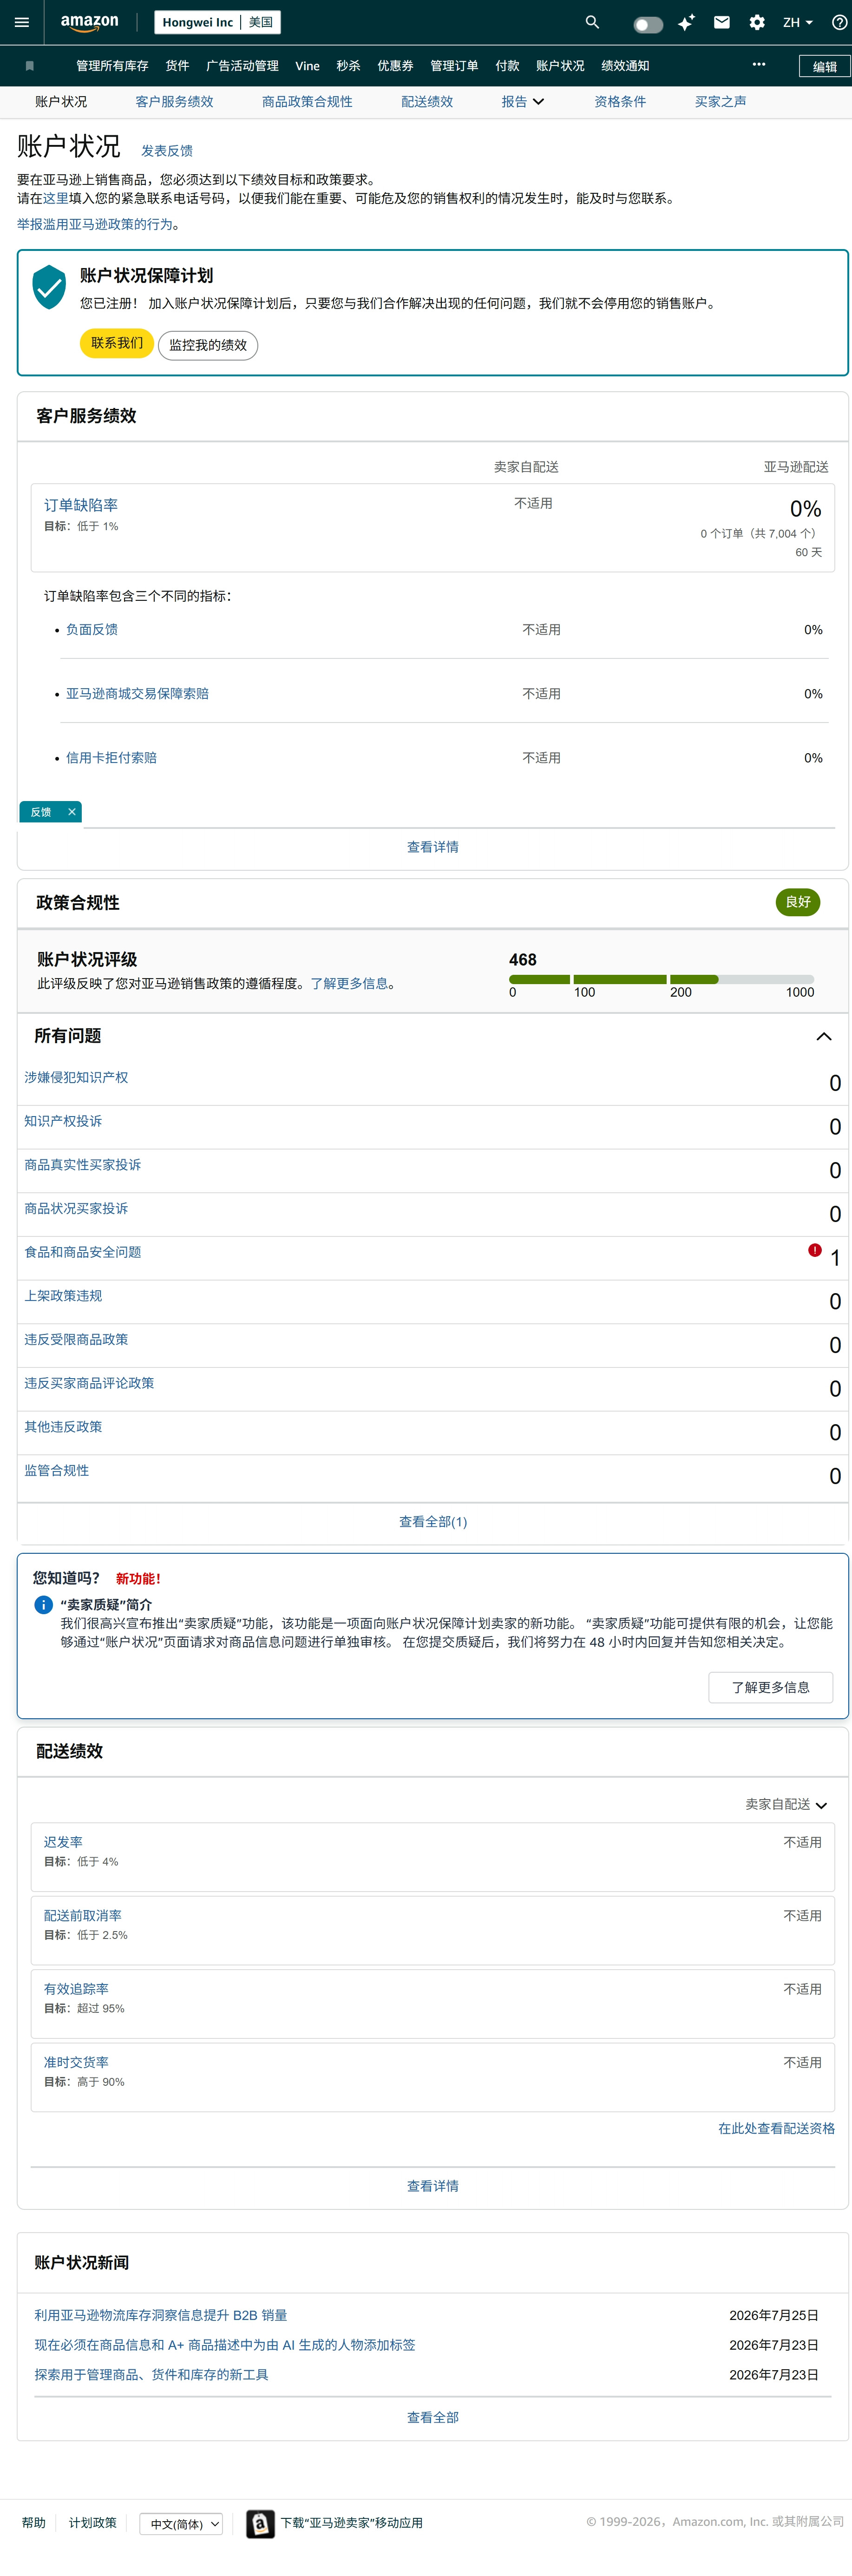Open the search magnifier icon

point(592,22)
